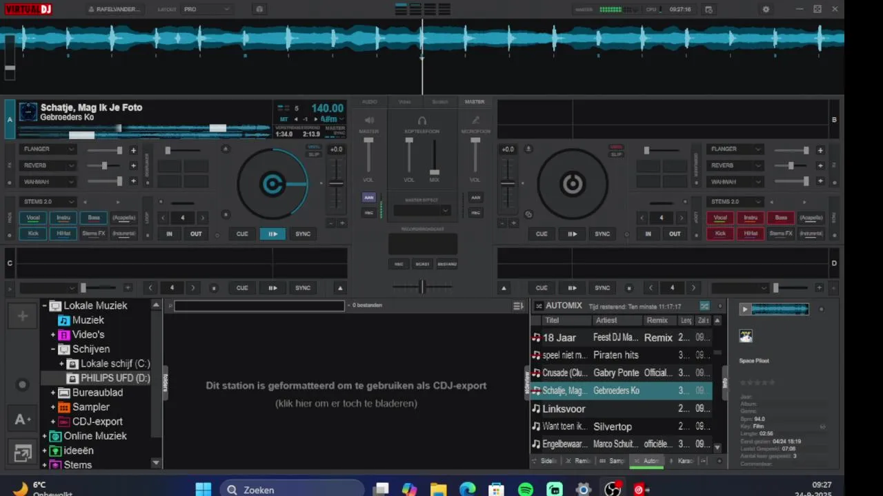
Task: Click the headphone icon above KOPTELEFOON
Action: tap(422, 120)
